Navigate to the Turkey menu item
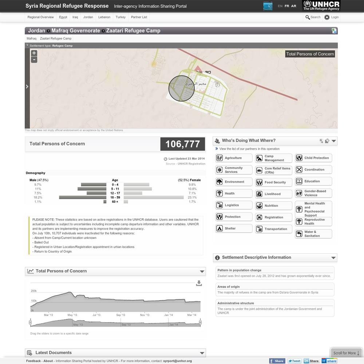The image size is (364, 364). pos(120,17)
